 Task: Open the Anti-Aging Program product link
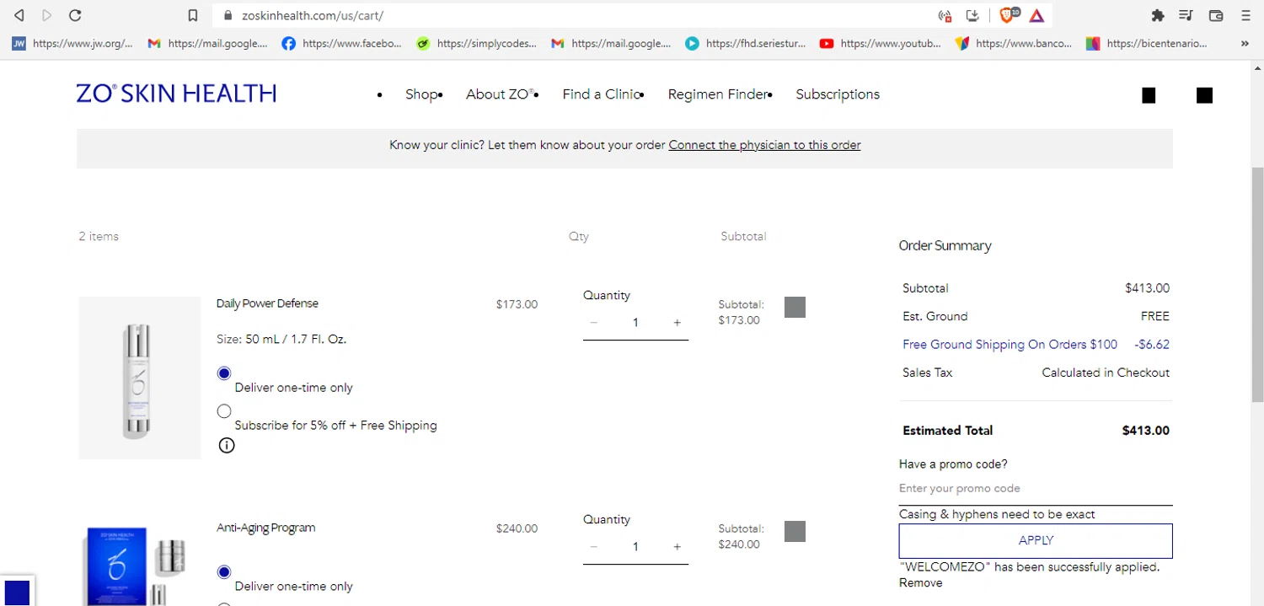click(x=265, y=528)
